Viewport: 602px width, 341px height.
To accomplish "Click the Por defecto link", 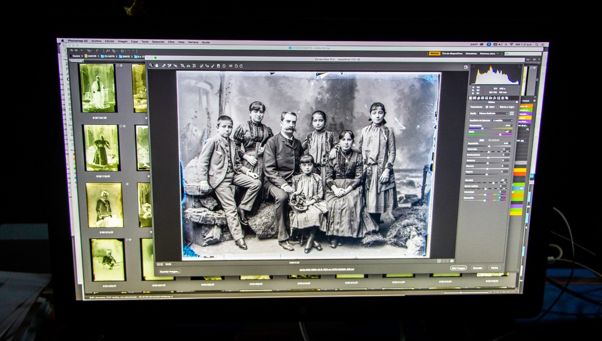I will pos(494,140).
